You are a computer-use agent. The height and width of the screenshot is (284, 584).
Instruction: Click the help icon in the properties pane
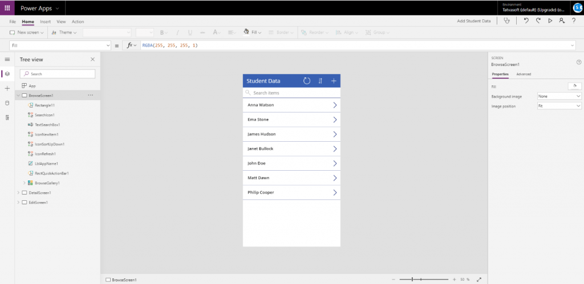(579, 62)
